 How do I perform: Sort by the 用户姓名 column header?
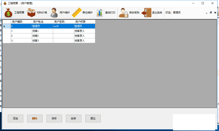[x=42, y=22]
